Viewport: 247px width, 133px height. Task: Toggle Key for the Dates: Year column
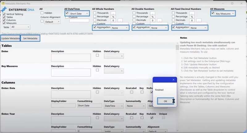[142, 118]
